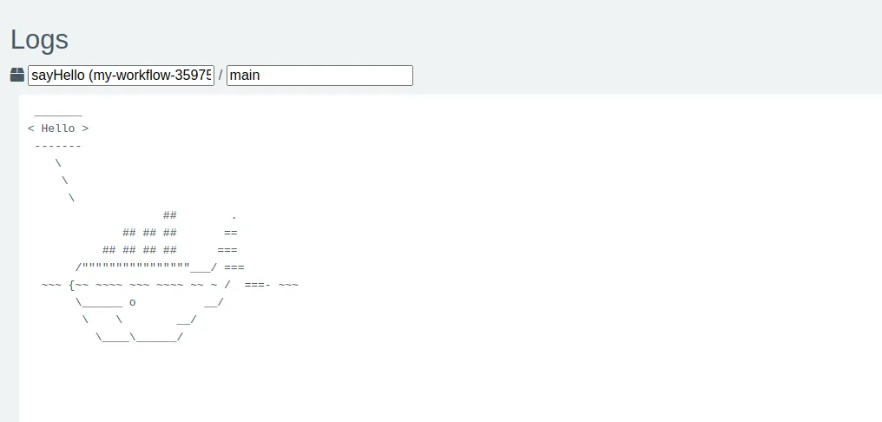This screenshot has width=882, height=422.
Task: Click the whale's eye 'o' character
Action: tap(132, 302)
